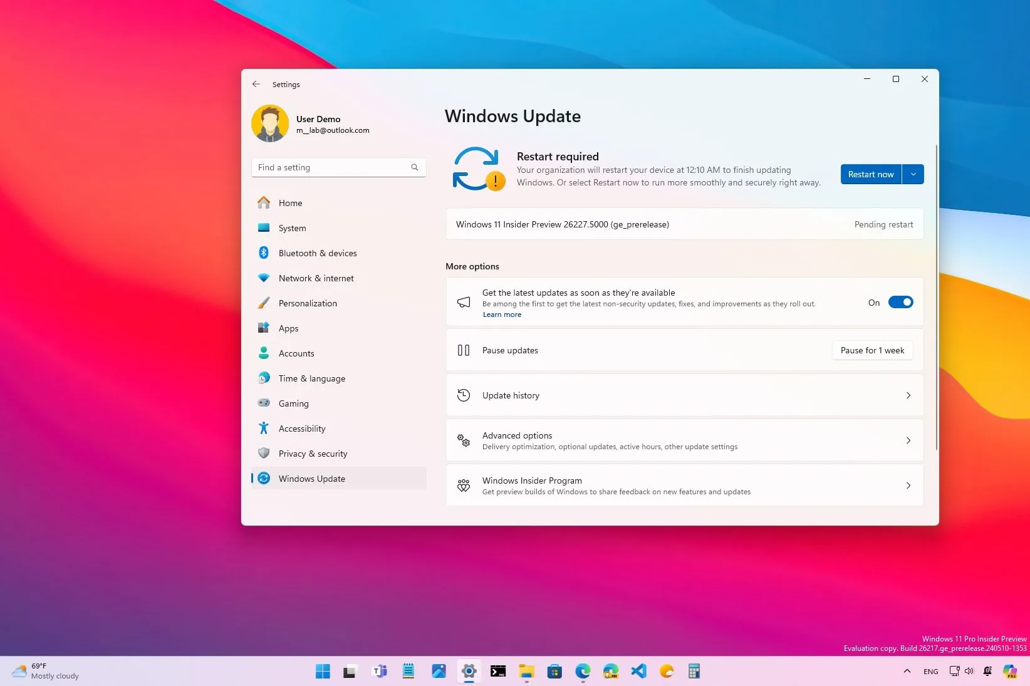This screenshot has width=1030, height=686.
Task: Click the Restart now button
Action: click(870, 174)
